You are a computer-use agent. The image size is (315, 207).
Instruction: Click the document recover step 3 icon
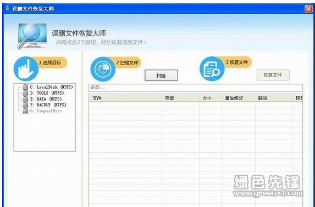coord(212,69)
